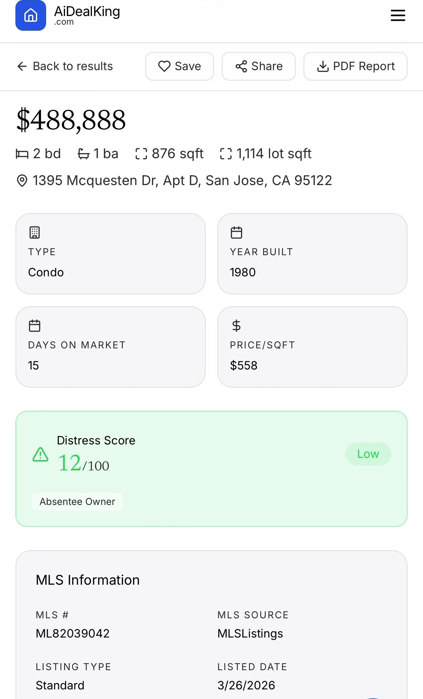Open the hamburger navigation menu

pos(398,15)
